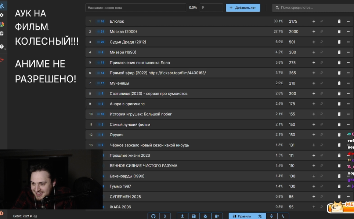354x219 pixels.
Task: Click the Судья Дредд (2012) name
Action: 128,42
